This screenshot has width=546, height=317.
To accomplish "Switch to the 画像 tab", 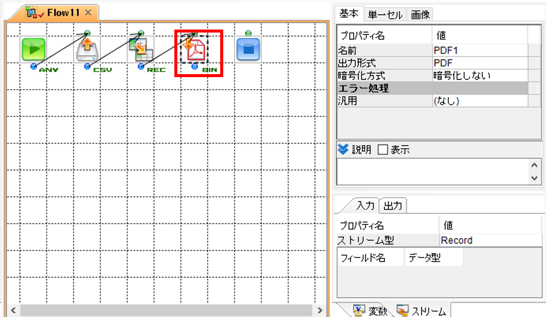I will 420,14.
